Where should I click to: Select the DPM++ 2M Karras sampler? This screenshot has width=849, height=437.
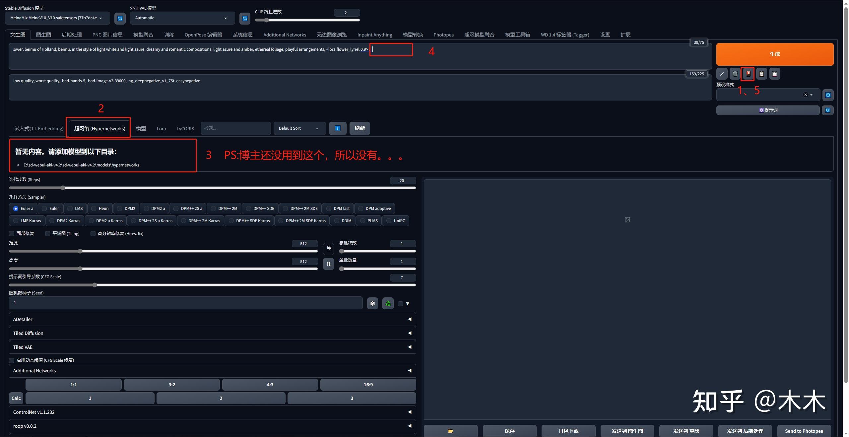[x=201, y=221]
